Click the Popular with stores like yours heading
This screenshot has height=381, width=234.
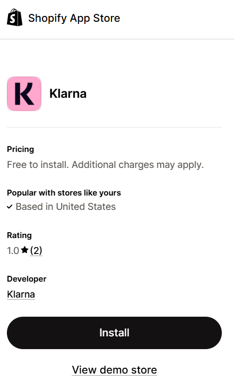coord(64,193)
